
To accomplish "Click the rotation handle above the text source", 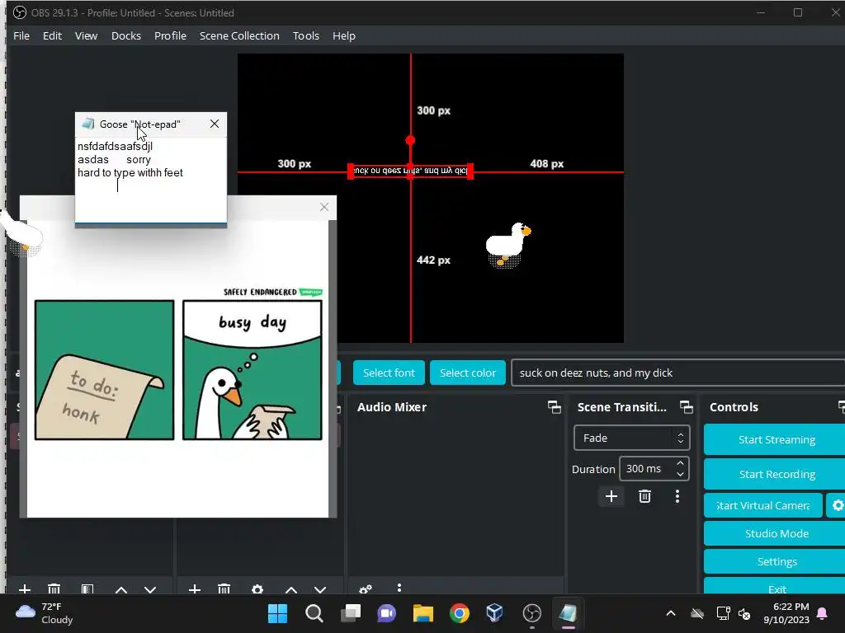I will tap(410, 140).
